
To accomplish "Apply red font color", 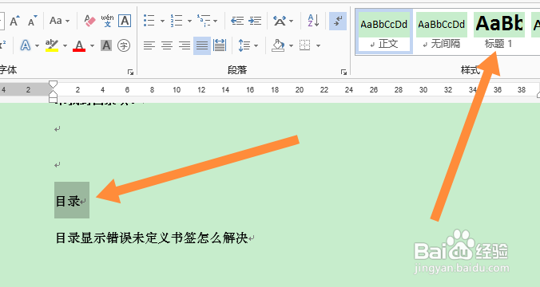I will tap(79, 45).
